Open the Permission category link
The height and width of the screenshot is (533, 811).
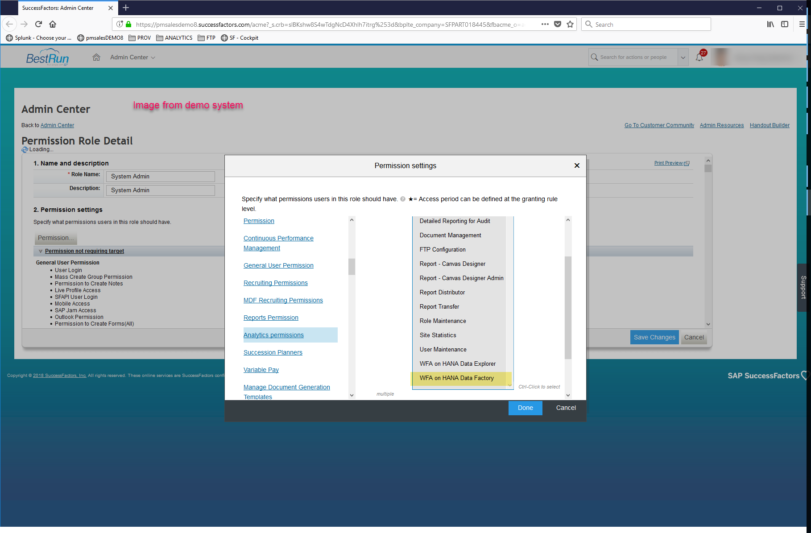pos(259,221)
